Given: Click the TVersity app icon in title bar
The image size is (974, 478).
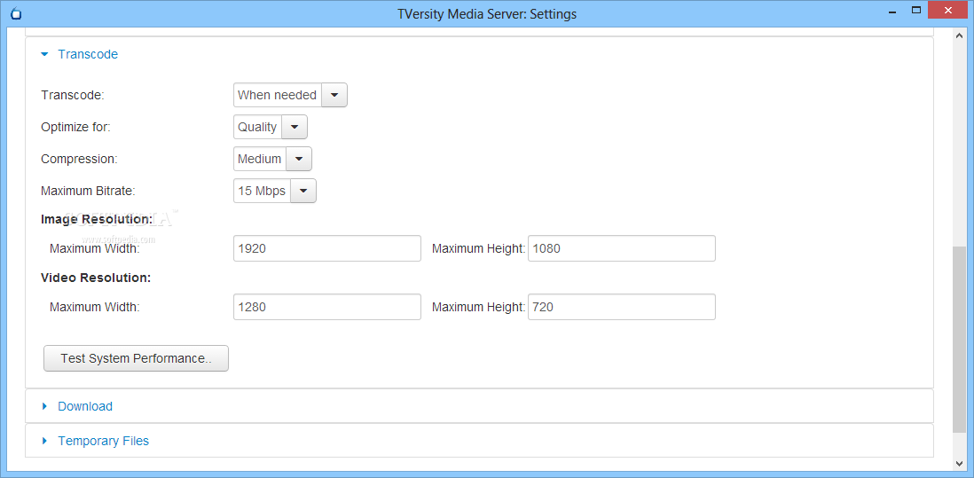Looking at the screenshot, I should (x=17, y=13).
